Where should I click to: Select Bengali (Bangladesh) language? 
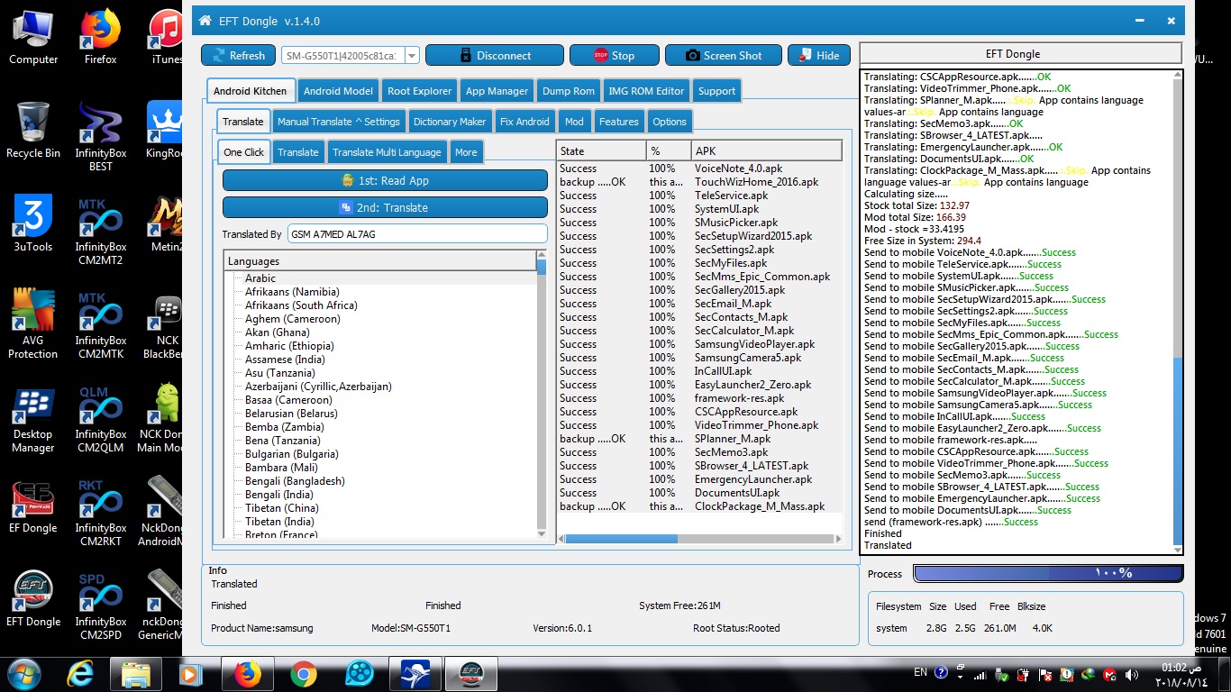coord(295,481)
